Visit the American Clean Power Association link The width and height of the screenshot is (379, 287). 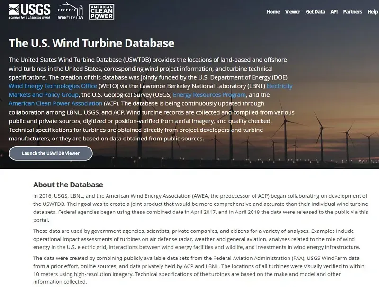point(55,103)
